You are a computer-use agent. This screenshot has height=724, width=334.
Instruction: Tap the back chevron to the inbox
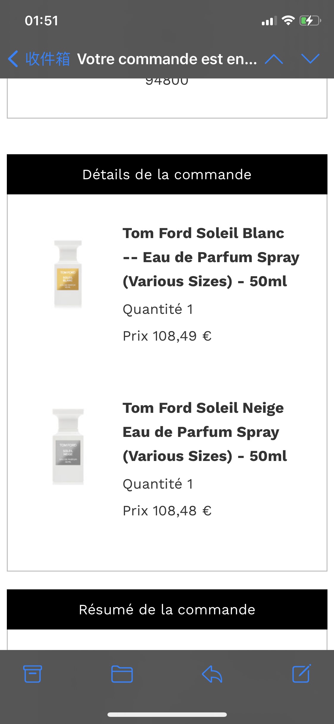13,59
